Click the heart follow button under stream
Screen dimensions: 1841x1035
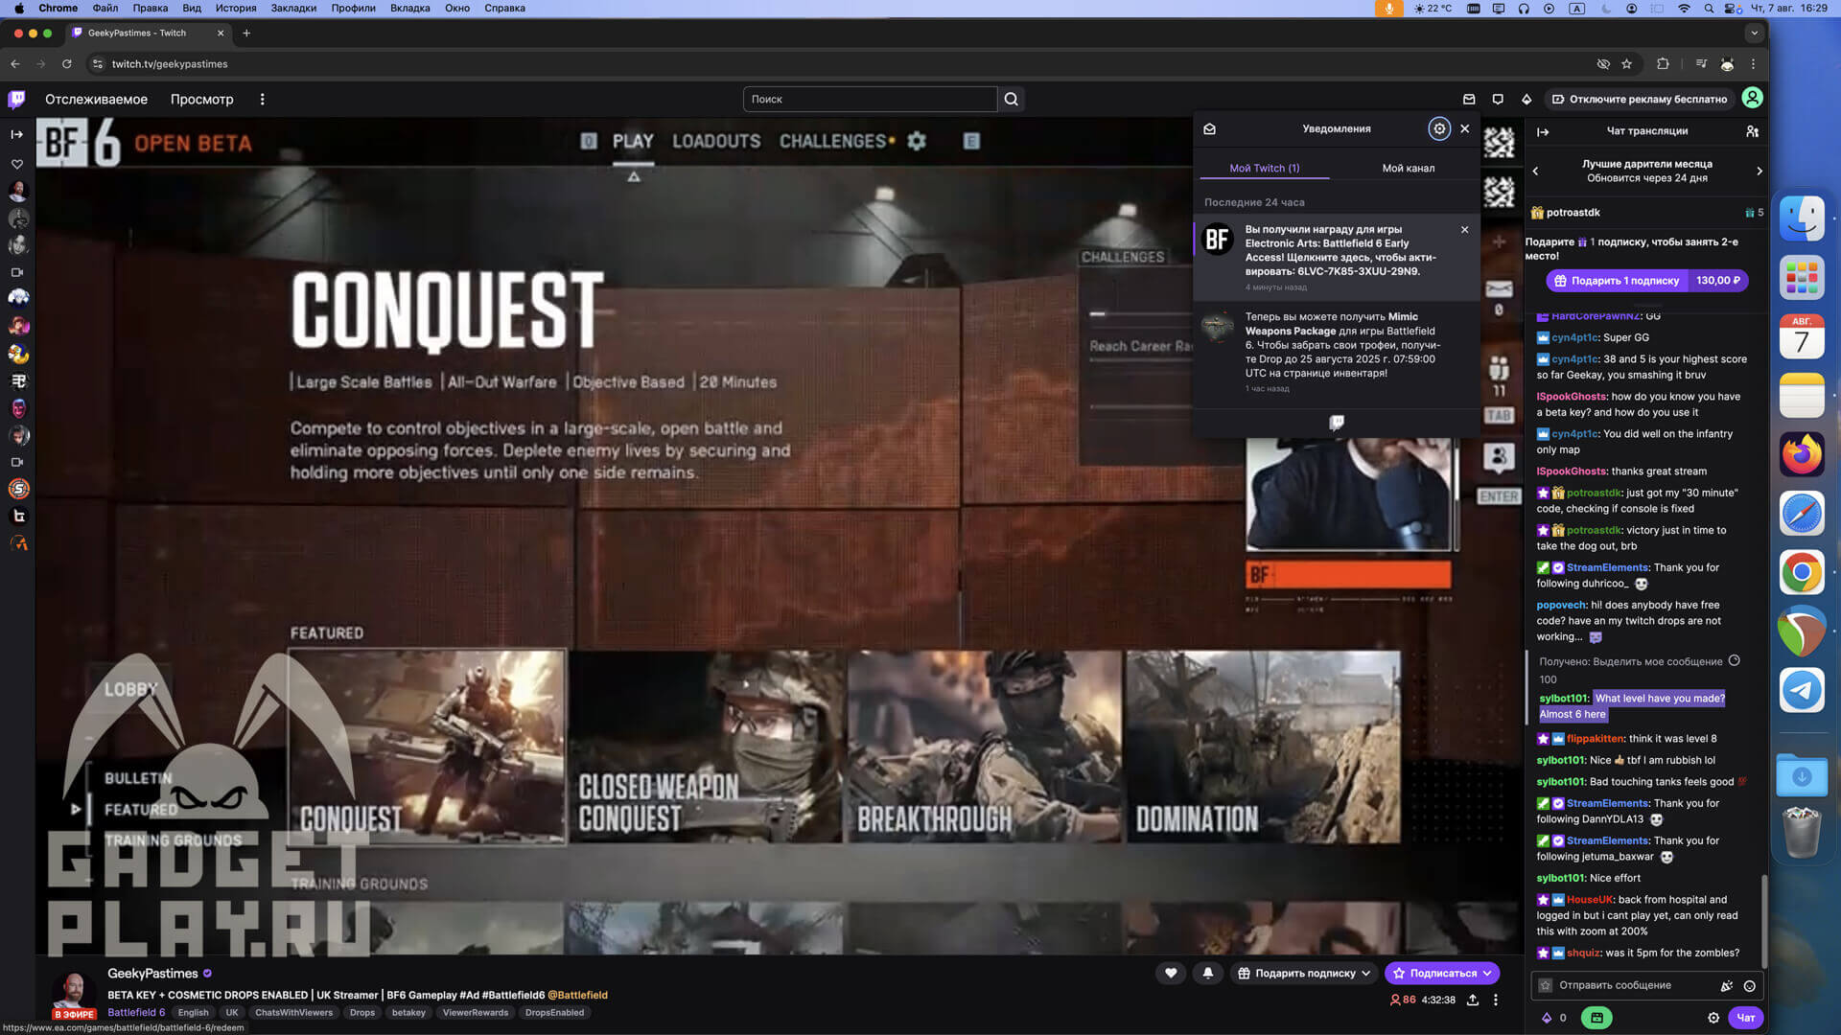tap(1171, 973)
